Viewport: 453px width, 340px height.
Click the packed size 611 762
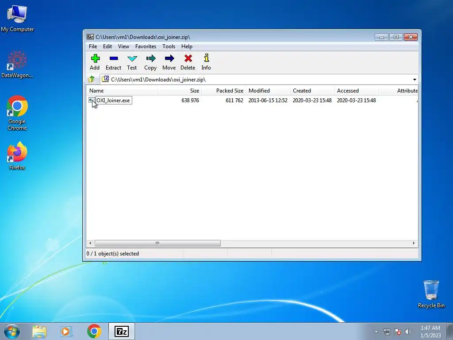[x=234, y=100]
